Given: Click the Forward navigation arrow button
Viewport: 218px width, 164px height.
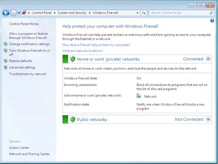Looking at the screenshot, I should coord(14,13).
